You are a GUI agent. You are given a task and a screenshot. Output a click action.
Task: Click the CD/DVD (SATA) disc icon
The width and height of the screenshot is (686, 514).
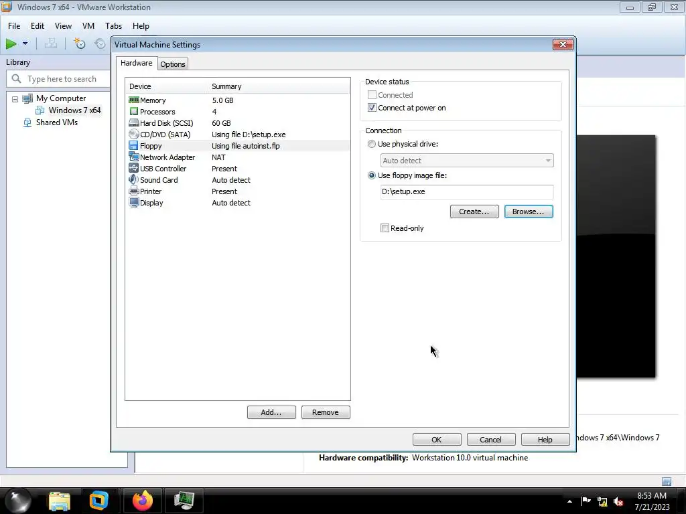134,134
